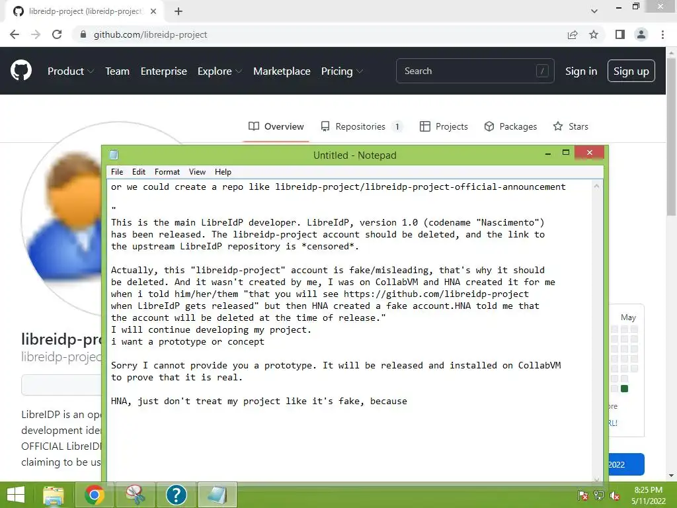Click the padlock site info icon
Image resolution: width=677 pixels, height=508 pixels.
(83, 34)
